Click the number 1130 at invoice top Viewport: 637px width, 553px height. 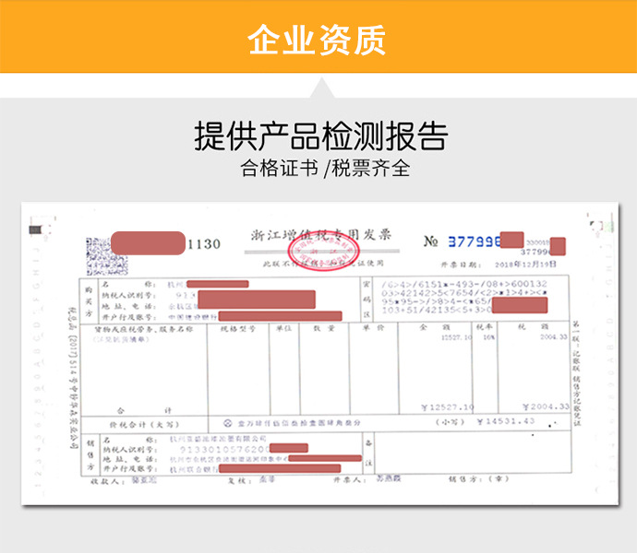pyautogui.click(x=204, y=244)
